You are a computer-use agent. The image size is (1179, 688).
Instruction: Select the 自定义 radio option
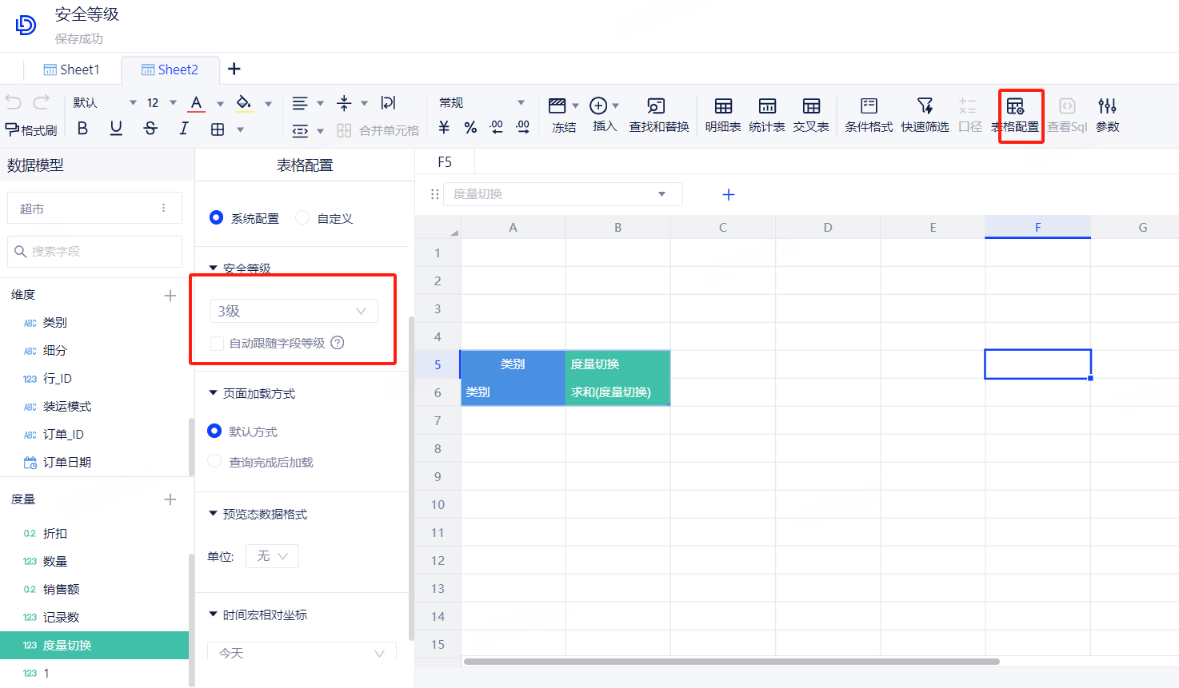tap(303, 218)
